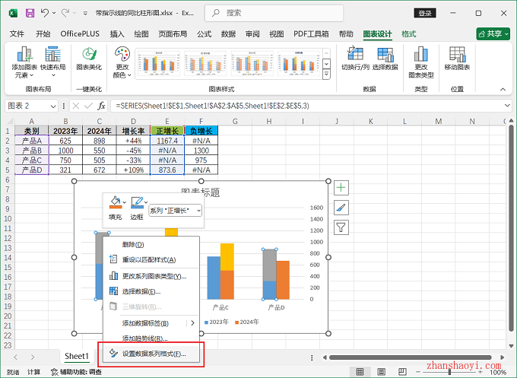
Task: Click the Save icon in title bar
Action: point(30,13)
